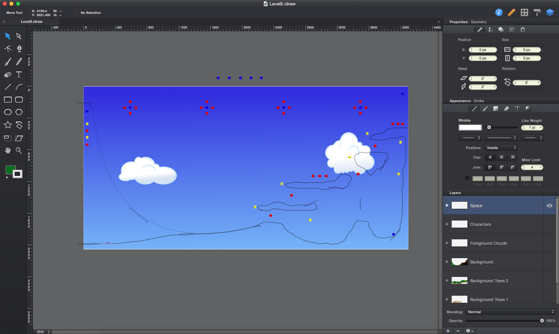
Task: Choose the Line tool
Action: click(8, 87)
